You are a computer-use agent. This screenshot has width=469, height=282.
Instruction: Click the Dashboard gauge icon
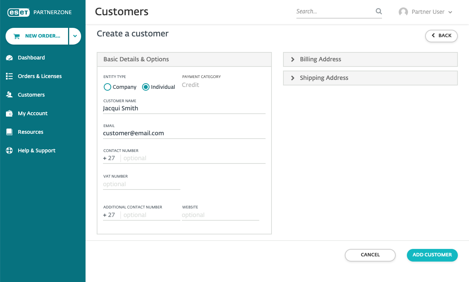(x=9, y=58)
